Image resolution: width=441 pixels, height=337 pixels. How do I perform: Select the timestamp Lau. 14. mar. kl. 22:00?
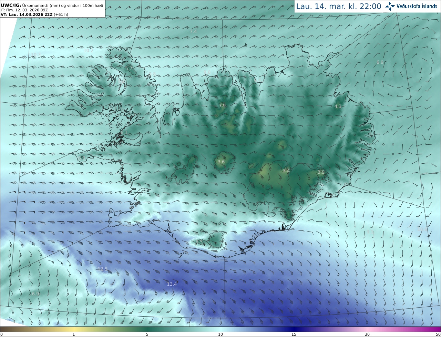(339, 7)
